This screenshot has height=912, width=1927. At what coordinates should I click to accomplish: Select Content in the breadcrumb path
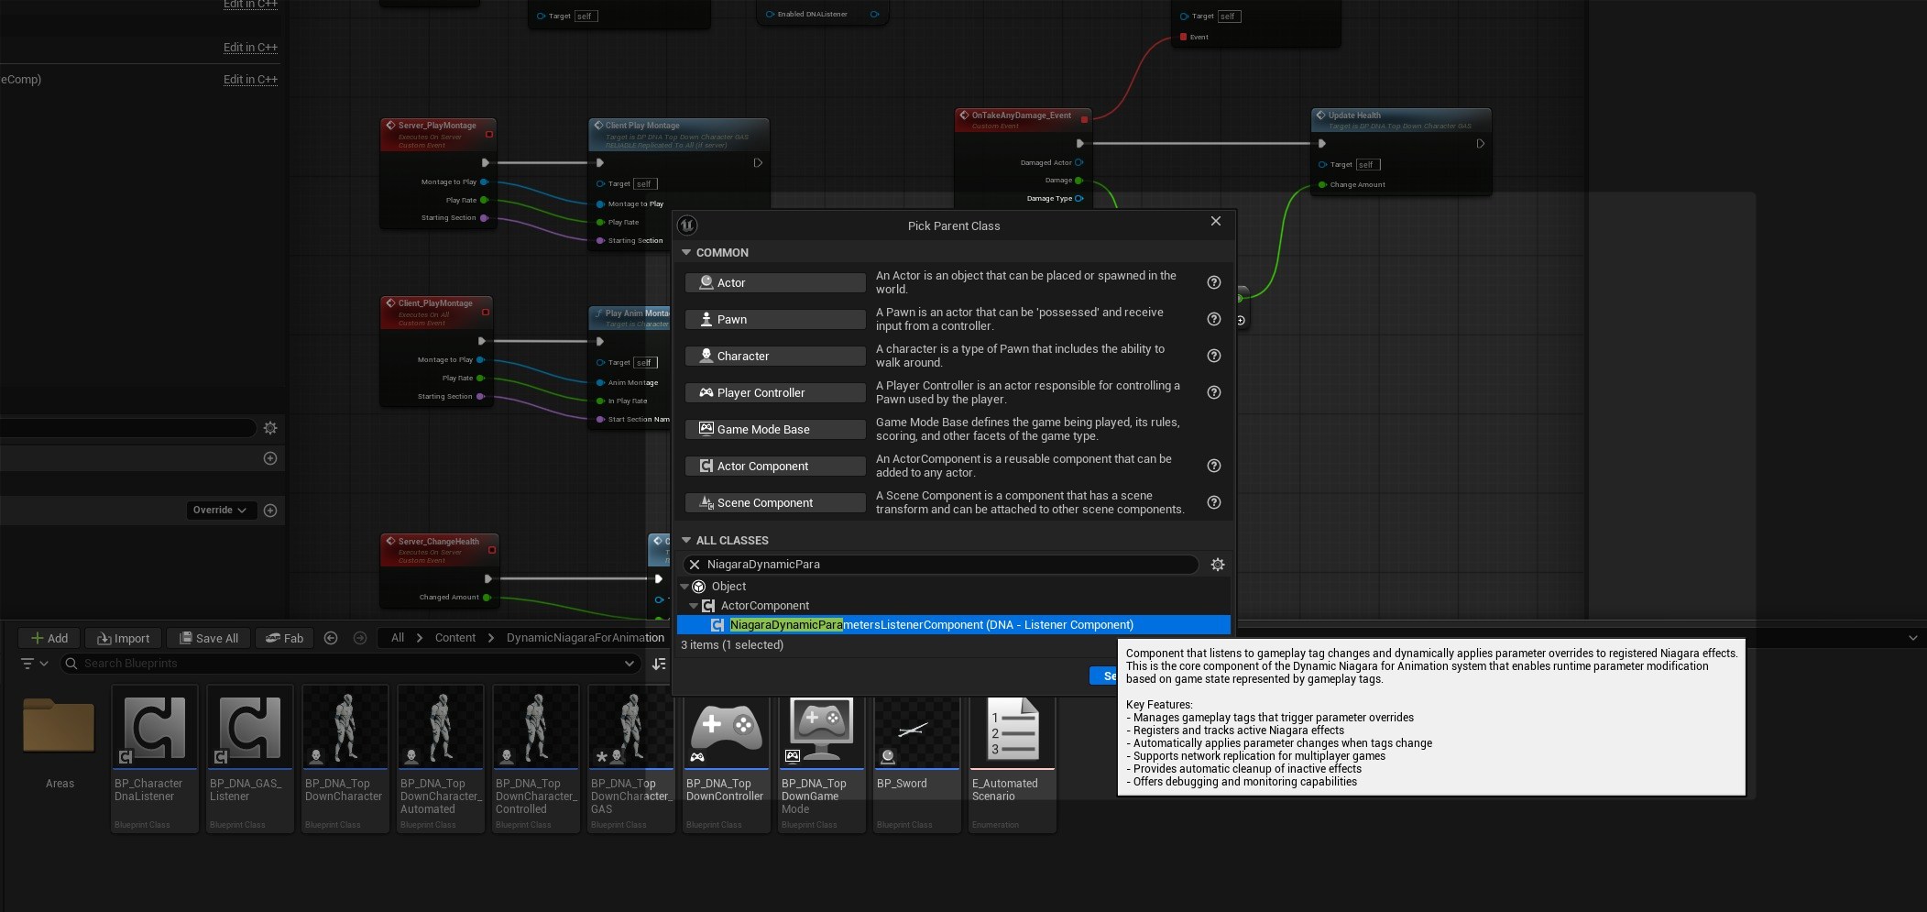[x=454, y=638]
